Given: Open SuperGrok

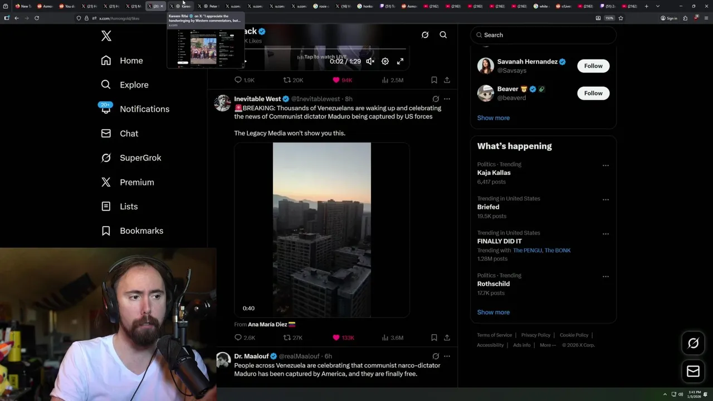Looking at the screenshot, I should click(x=131, y=158).
